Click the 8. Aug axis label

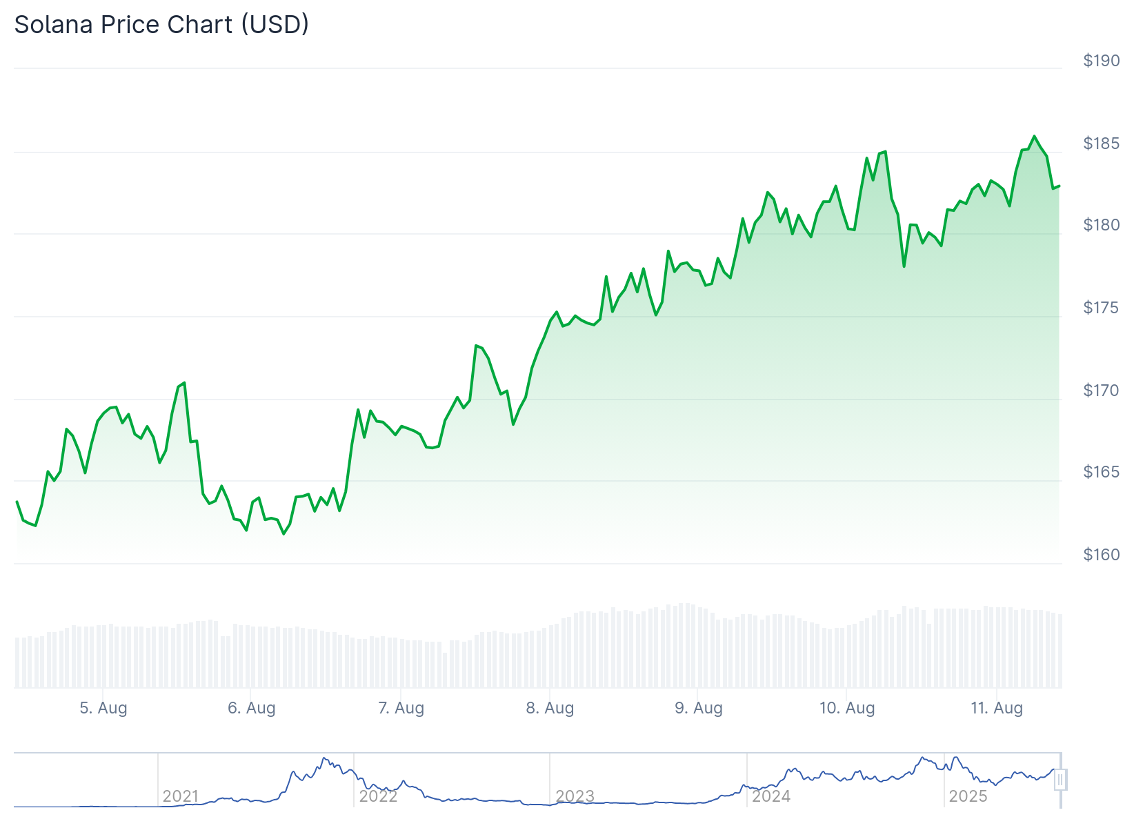[x=550, y=708]
